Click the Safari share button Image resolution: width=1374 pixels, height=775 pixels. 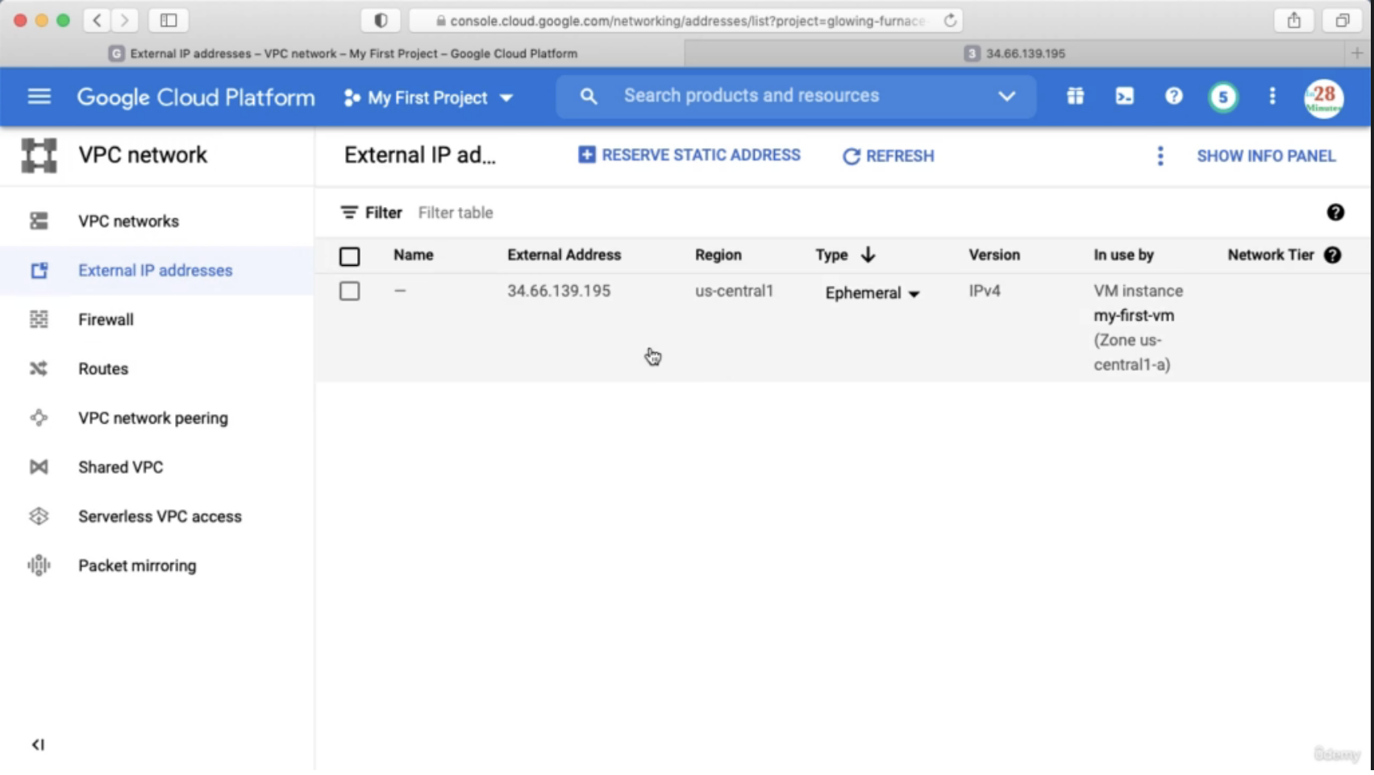pos(1294,21)
